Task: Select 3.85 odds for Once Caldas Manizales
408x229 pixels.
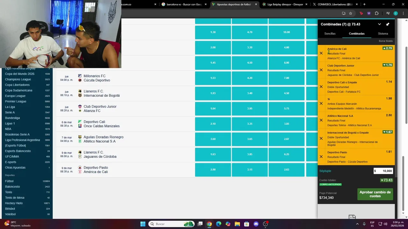Action: (x=286, y=124)
